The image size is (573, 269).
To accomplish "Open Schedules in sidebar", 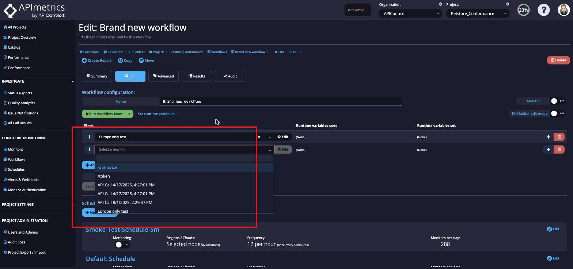I will tap(14, 169).
